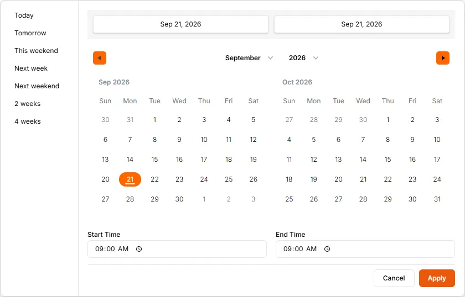Choose September 9 in the calendar
The height and width of the screenshot is (297, 465).
tap(179, 140)
